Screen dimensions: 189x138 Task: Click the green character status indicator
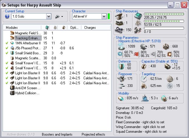point(109,16)
